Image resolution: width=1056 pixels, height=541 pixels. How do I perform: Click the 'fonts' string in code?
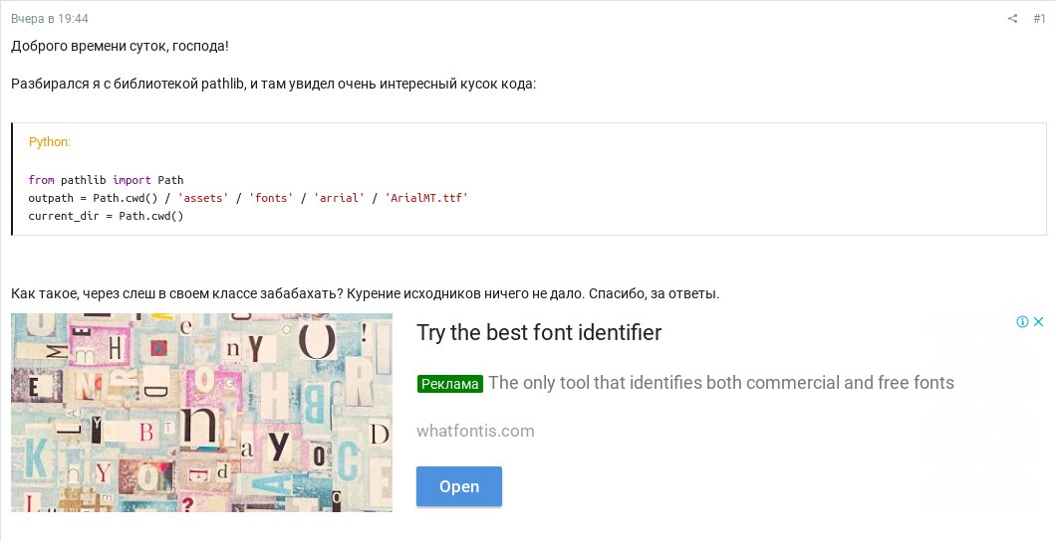click(270, 198)
